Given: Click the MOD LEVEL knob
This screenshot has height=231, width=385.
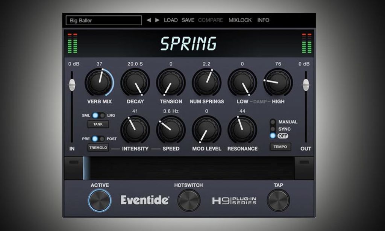Looking at the screenshot, I should point(206,129).
